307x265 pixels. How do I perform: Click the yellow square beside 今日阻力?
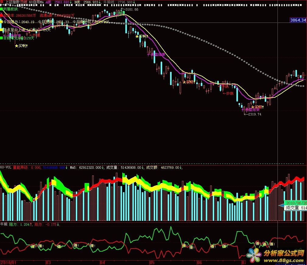[x=2, y=22]
